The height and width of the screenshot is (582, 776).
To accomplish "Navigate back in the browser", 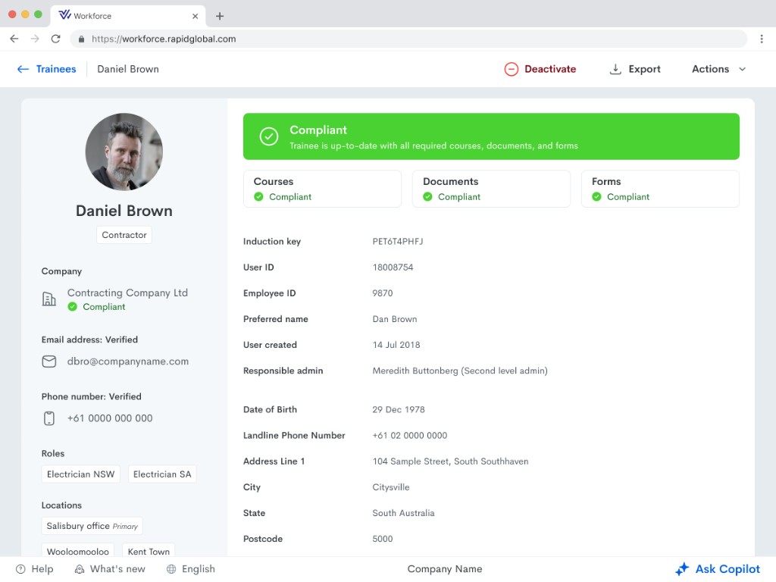I will 14,39.
